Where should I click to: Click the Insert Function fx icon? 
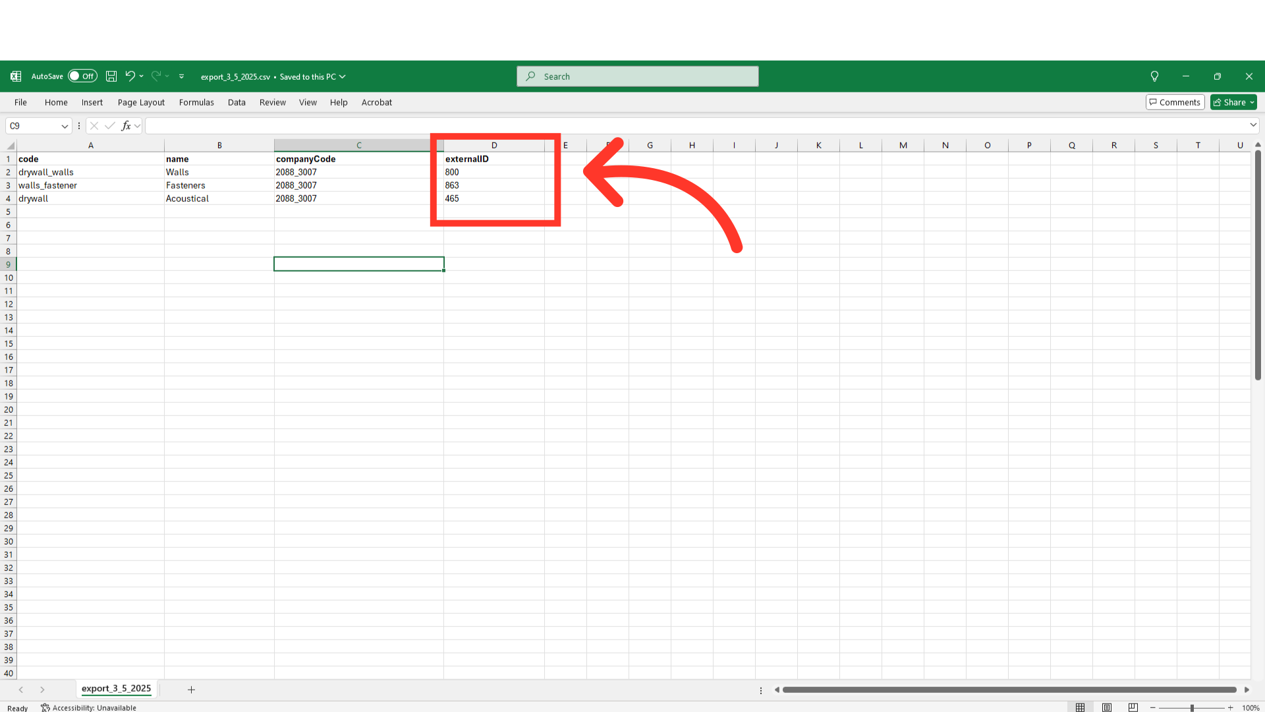(x=126, y=126)
